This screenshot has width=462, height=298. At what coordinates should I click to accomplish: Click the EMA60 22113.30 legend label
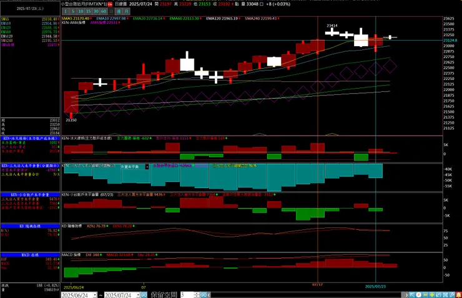pos(185,19)
